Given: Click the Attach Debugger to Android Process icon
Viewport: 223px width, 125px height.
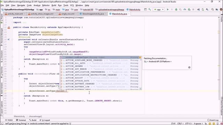Looking at the screenshot, I should (x=189, y=9).
